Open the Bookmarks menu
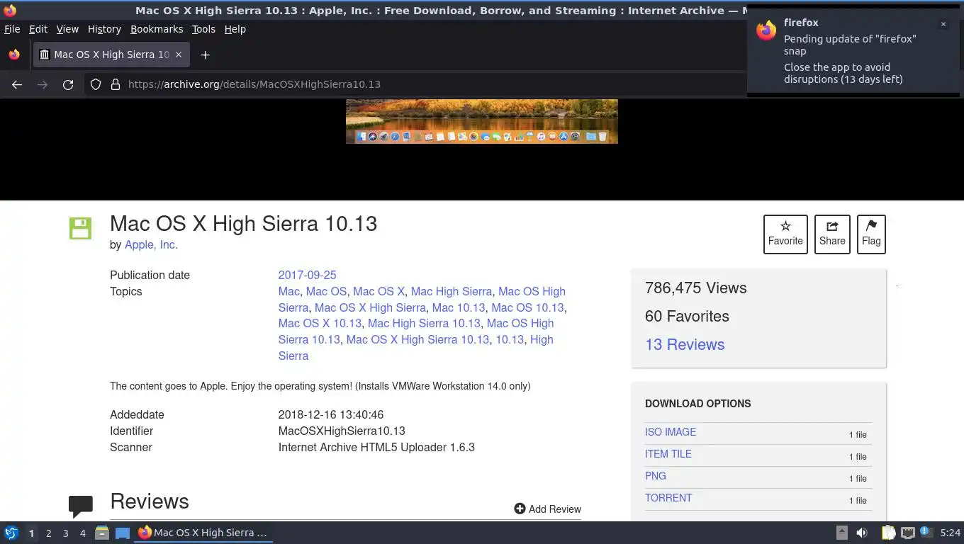This screenshot has height=544, width=964. [157, 29]
